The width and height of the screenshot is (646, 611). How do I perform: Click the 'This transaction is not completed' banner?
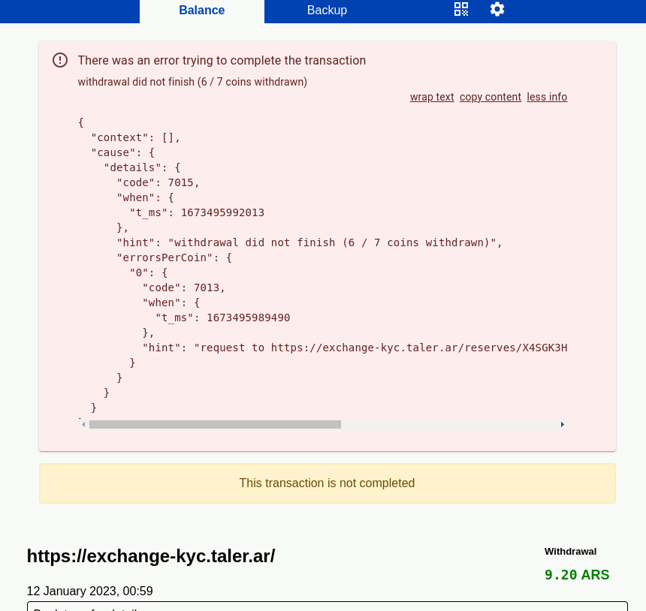[327, 483]
